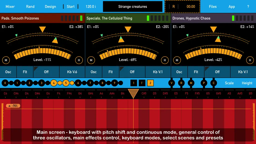Screen dimensions: 256x144
Task: Open the Mixer menu
Action: 10,6
